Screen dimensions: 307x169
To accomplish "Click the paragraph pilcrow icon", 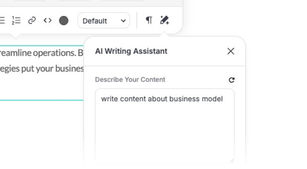I will point(149,20).
